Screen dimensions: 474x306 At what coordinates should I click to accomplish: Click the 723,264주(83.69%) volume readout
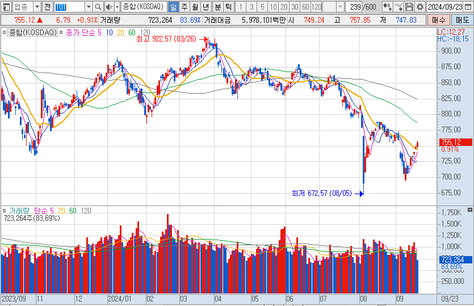[x=32, y=218]
